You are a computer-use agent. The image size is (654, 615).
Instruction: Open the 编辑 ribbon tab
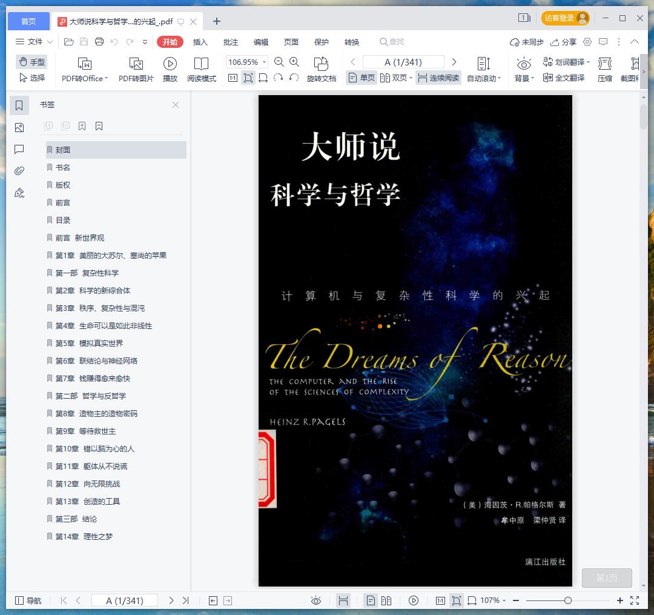[x=260, y=42]
